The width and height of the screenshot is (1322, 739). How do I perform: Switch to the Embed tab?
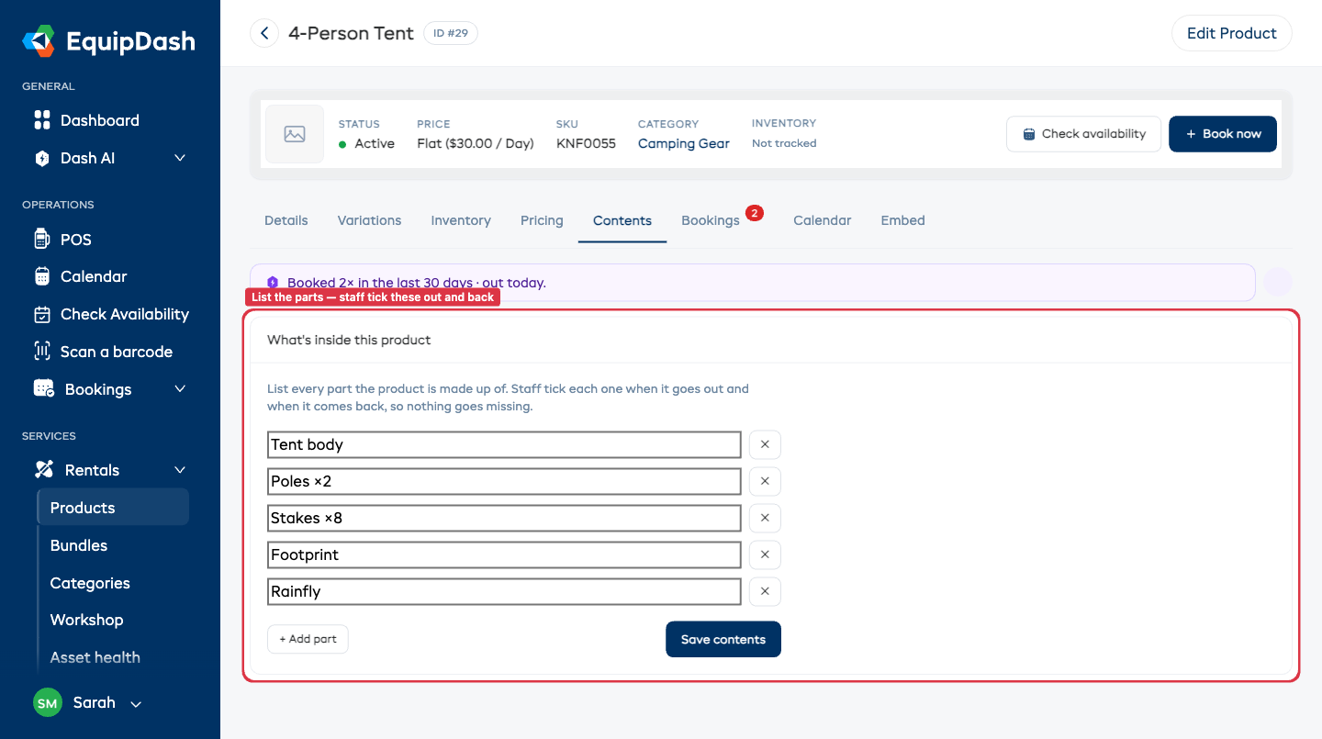pyautogui.click(x=903, y=220)
